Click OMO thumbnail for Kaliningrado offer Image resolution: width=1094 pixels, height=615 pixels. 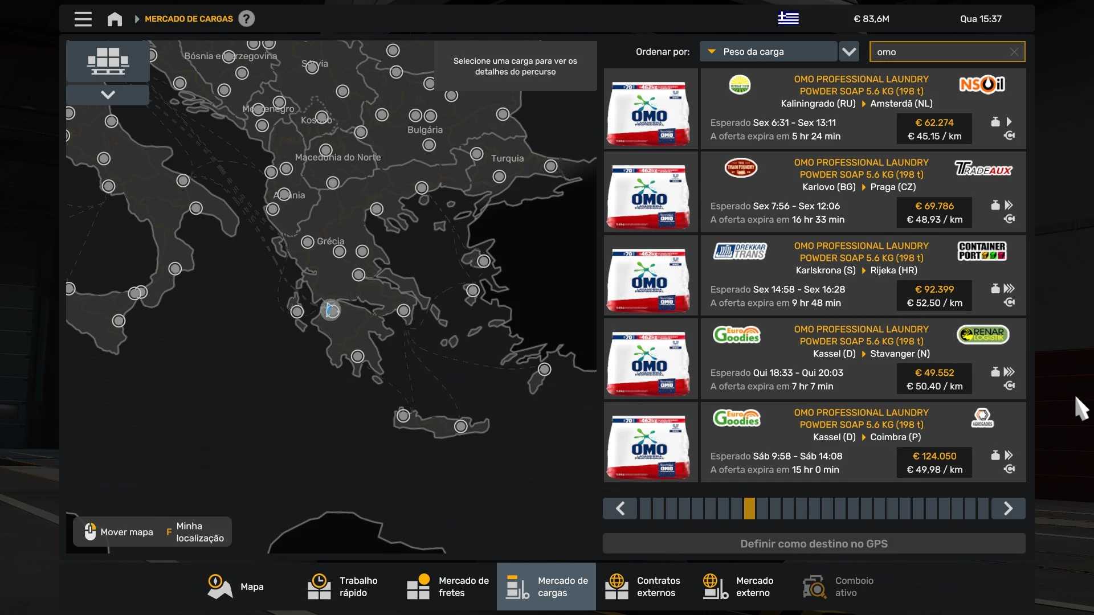[651, 109]
